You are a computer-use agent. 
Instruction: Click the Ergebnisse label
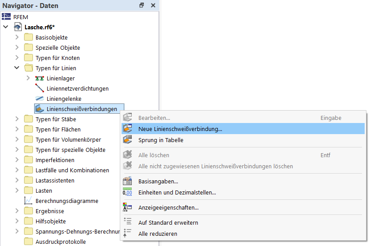tap(49, 211)
